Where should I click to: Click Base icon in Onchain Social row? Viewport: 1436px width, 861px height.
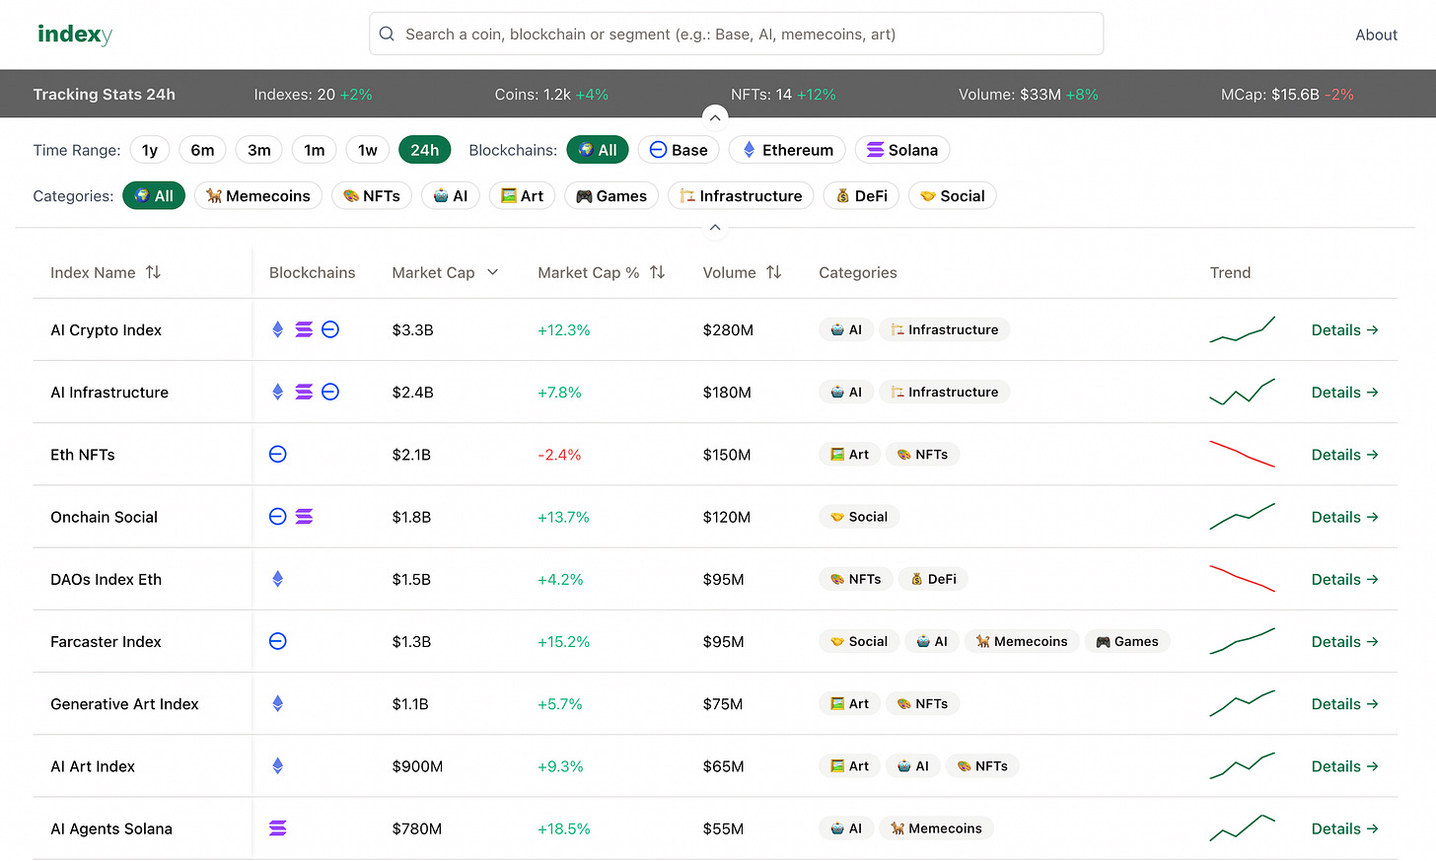point(278,516)
